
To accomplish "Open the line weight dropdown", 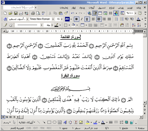I will 52,25.
